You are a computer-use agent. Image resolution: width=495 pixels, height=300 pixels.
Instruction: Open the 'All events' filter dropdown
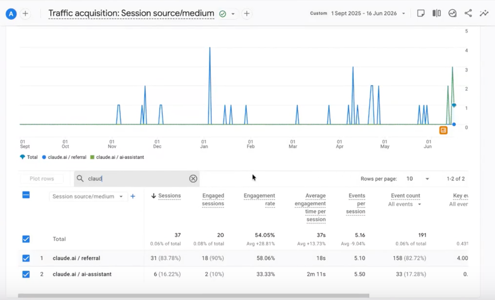[405, 204]
